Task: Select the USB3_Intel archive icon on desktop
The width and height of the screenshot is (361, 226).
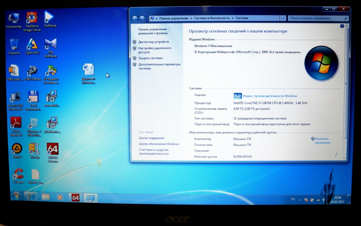Action: coord(14,73)
